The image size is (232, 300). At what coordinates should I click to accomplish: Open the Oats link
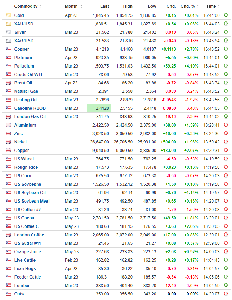click(19, 294)
